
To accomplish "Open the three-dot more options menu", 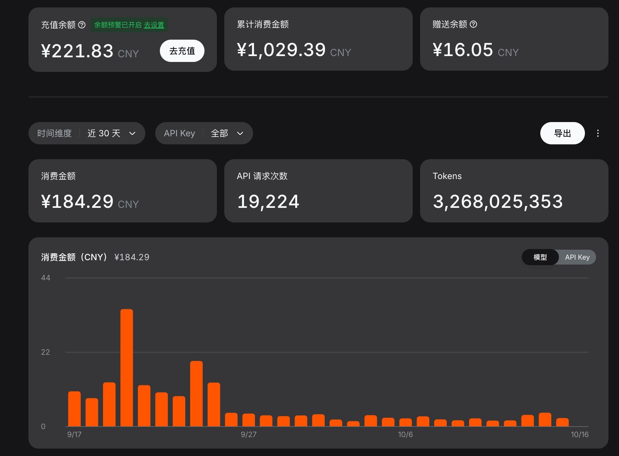I will pos(598,133).
